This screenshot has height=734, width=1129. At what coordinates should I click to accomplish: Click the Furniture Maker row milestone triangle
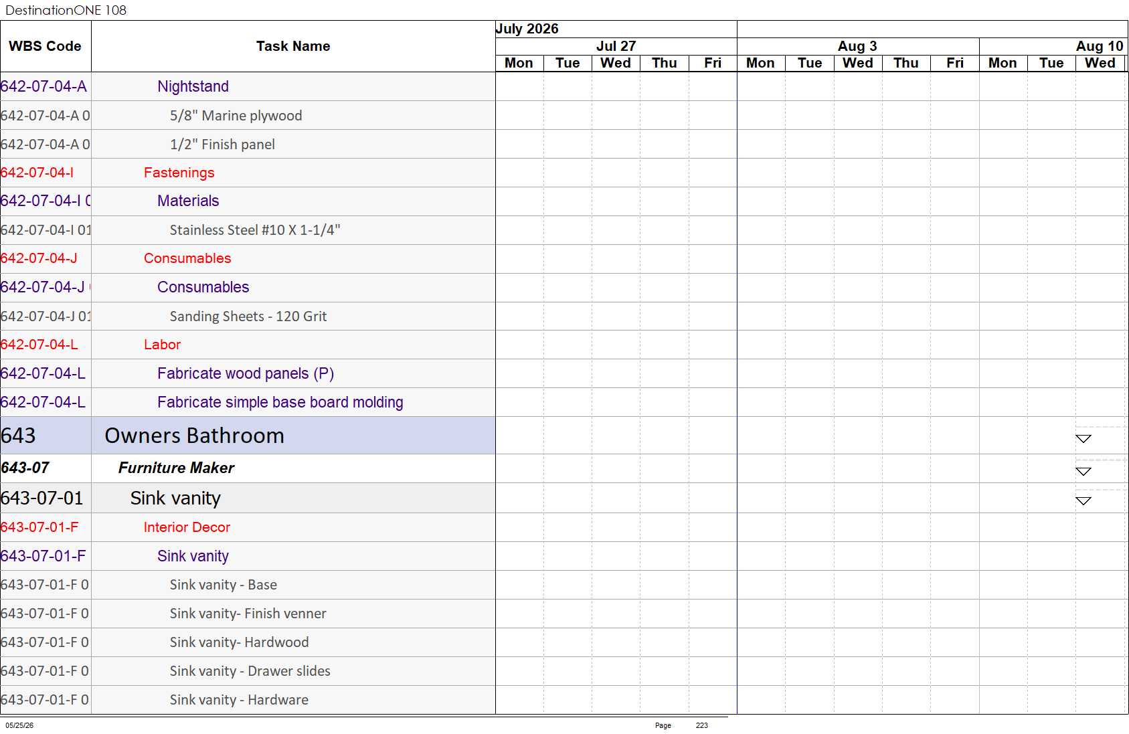coord(1083,472)
